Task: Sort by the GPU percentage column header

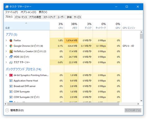Action: tap(114, 26)
